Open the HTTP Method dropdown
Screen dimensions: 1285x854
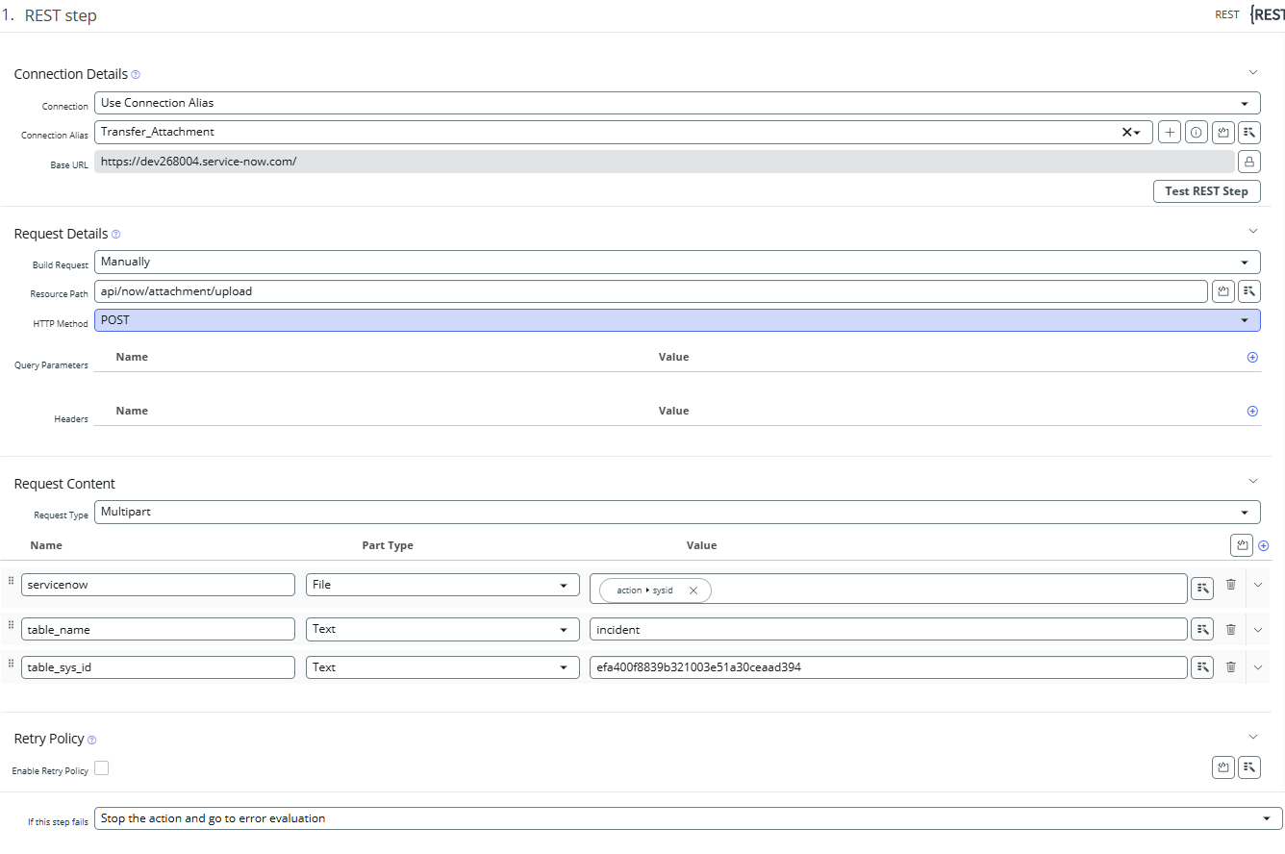[x=677, y=320]
